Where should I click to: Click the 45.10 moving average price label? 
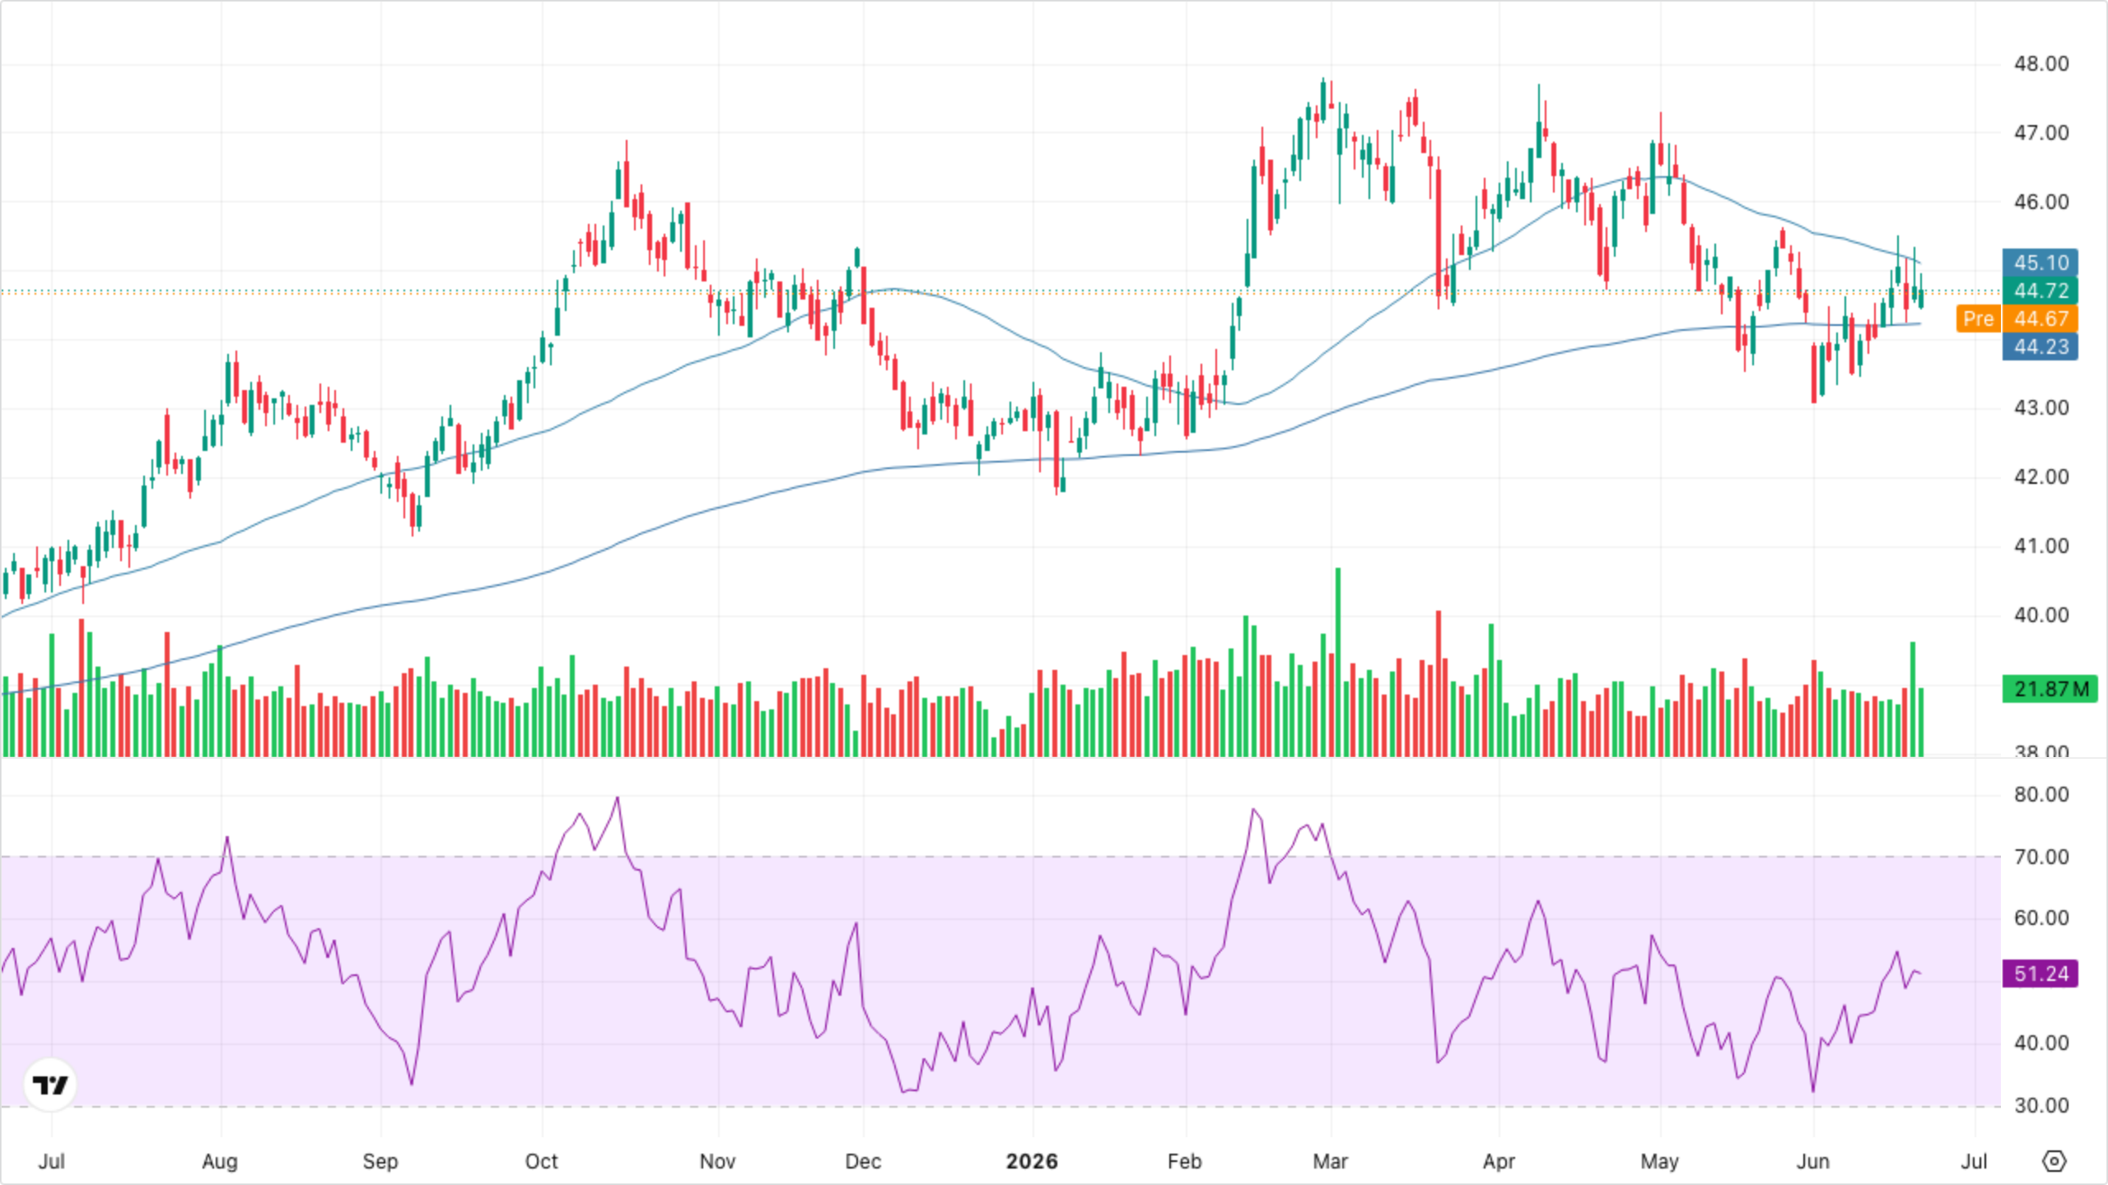pyautogui.click(x=2040, y=263)
